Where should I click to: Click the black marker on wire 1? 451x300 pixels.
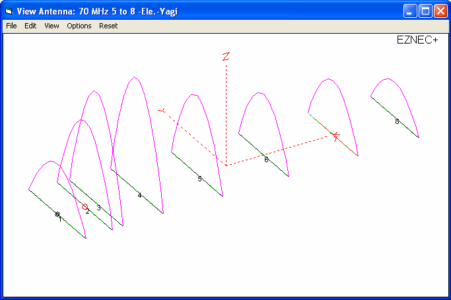(57, 214)
